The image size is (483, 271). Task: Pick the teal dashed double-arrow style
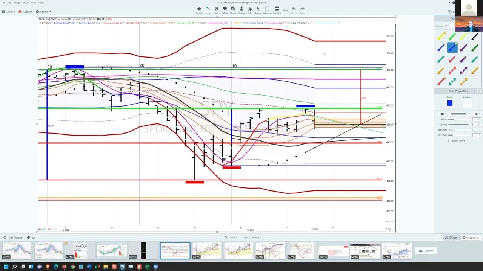click(452, 82)
